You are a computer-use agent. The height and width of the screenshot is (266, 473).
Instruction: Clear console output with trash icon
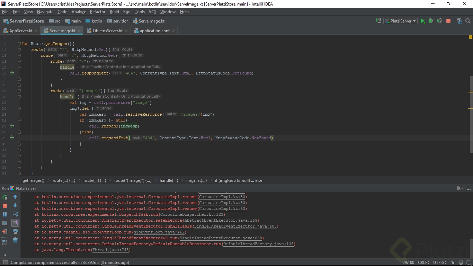15,240
